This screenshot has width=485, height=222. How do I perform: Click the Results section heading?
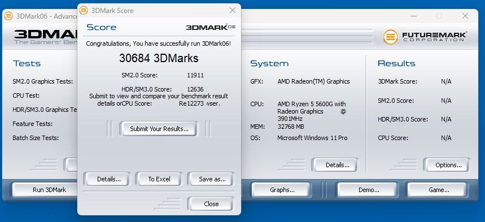396,63
